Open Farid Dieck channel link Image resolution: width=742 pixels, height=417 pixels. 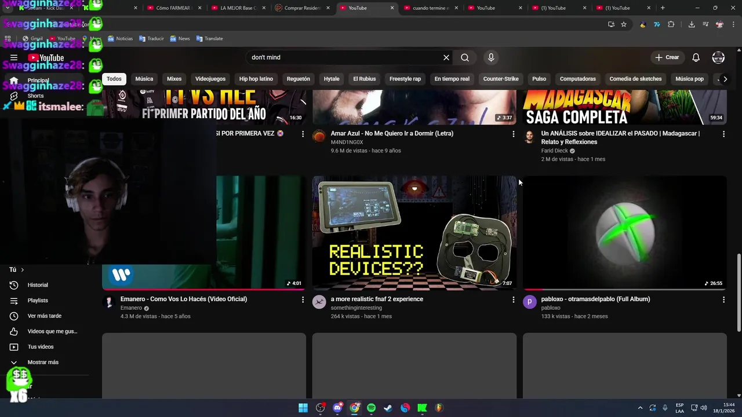[x=555, y=151]
